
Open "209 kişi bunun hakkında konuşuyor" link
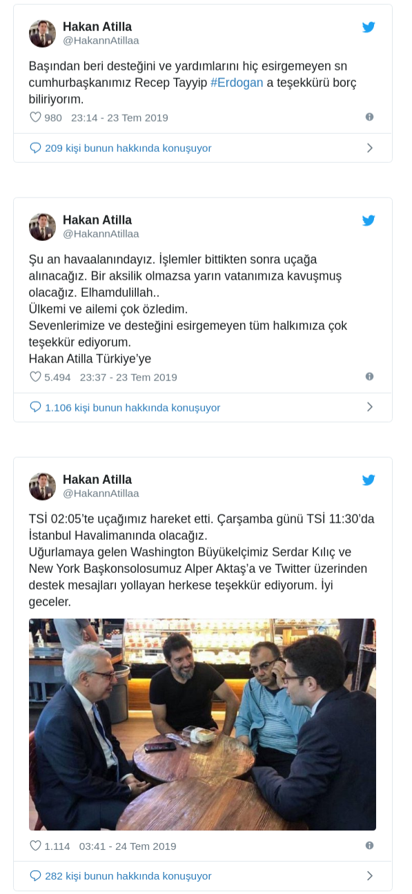[121, 148]
